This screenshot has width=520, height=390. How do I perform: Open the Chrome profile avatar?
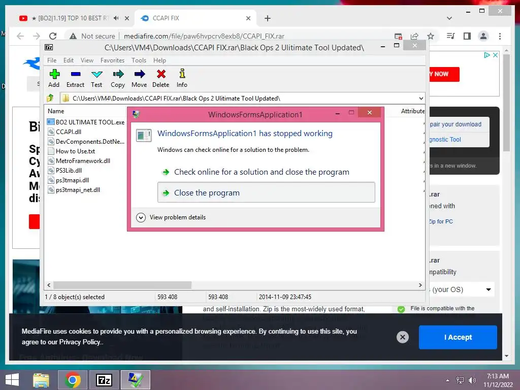pos(483,36)
